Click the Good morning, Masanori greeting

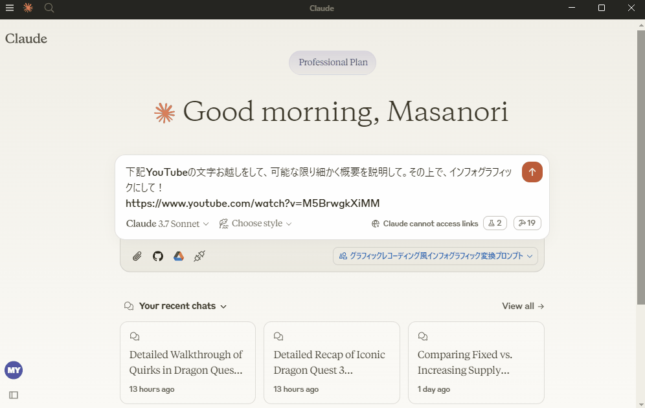(346, 112)
